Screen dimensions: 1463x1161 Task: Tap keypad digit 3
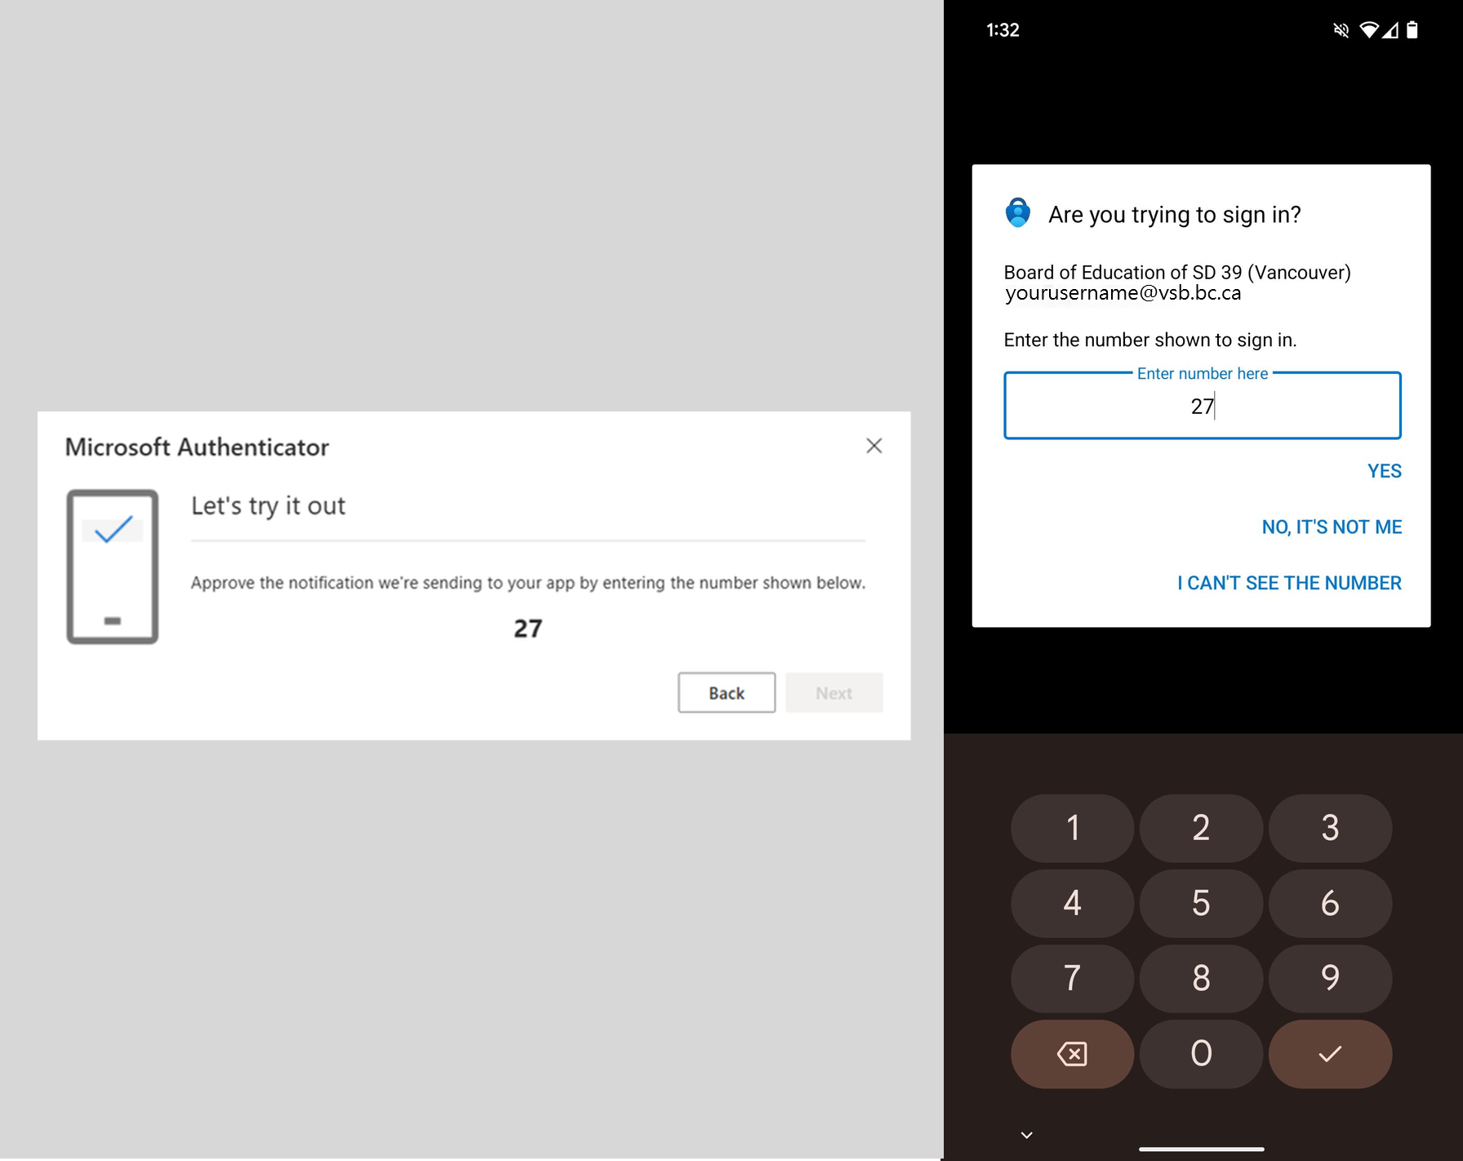pos(1330,828)
